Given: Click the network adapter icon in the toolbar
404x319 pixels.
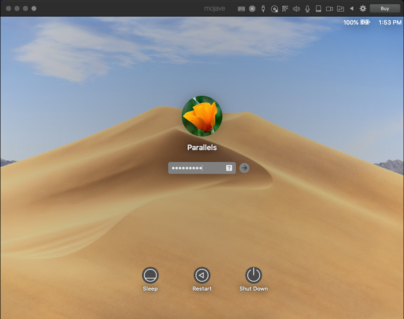Looking at the screenshot, I should [x=285, y=8].
